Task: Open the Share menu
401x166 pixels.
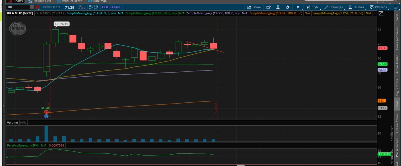Action: point(254,7)
